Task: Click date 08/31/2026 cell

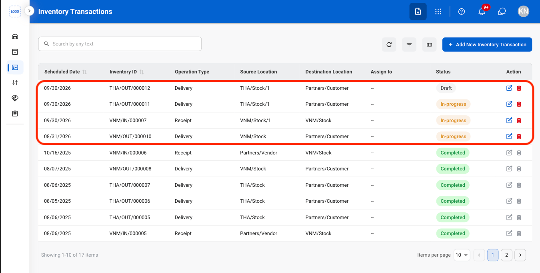Action: [57, 136]
